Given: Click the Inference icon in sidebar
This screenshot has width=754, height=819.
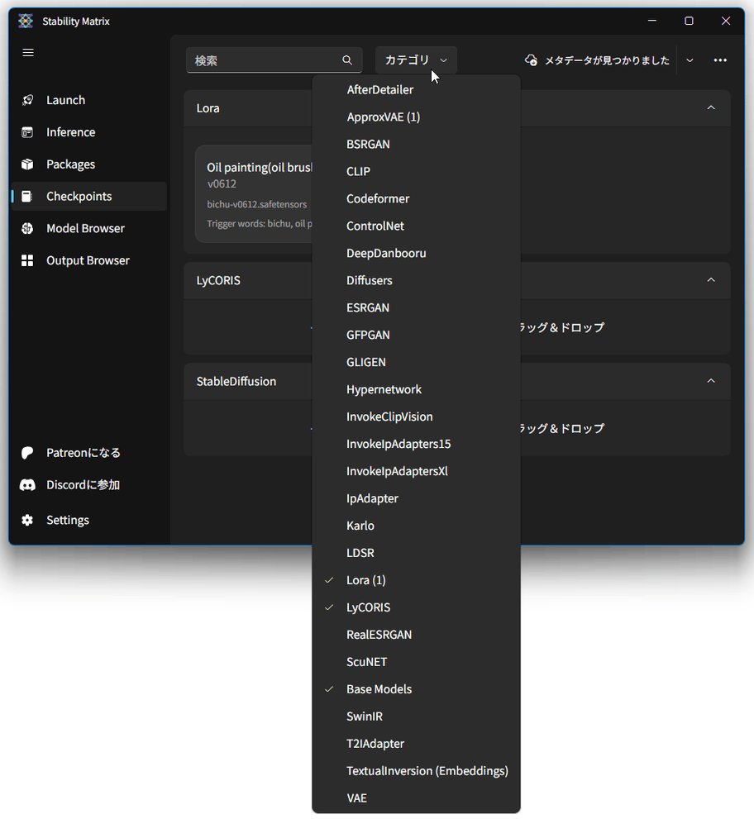Looking at the screenshot, I should pyautogui.click(x=27, y=133).
